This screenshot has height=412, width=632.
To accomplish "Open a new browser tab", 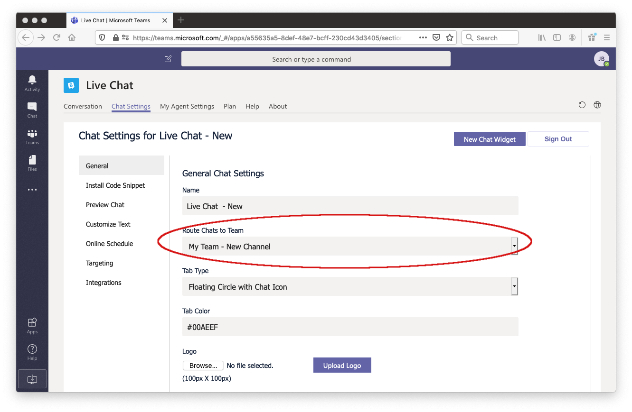I will [x=181, y=20].
